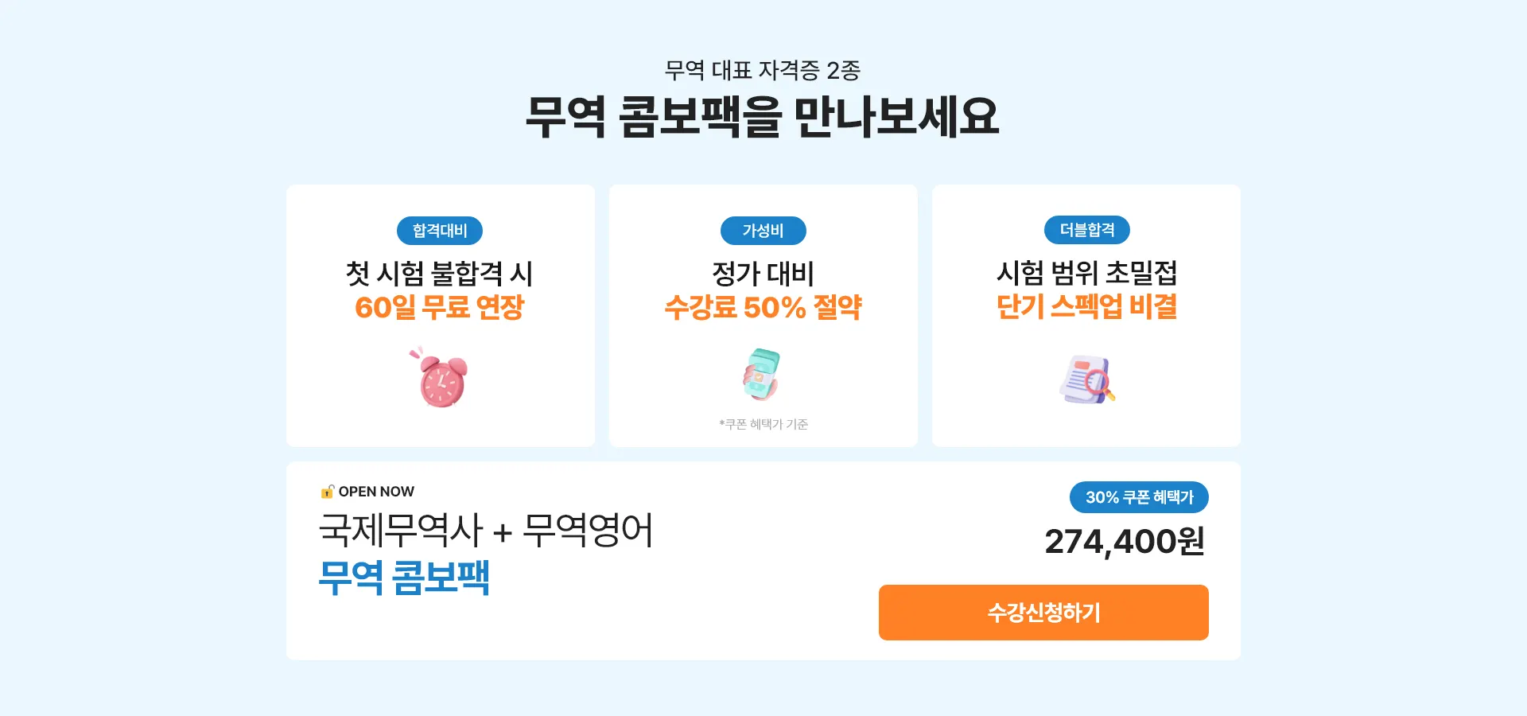Click the OPEN NOW label
Image resolution: width=1527 pixels, height=716 pixels.
coord(376,492)
